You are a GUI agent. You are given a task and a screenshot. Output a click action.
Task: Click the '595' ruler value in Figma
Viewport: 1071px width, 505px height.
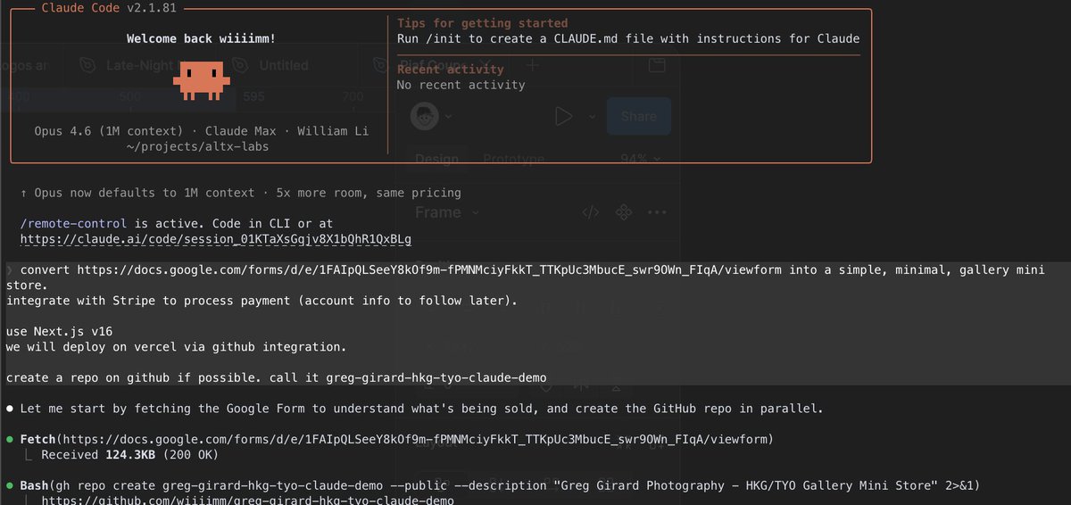pos(253,96)
